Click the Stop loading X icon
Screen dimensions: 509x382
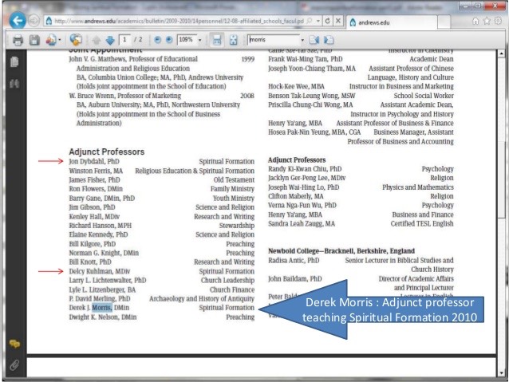[338, 21]
